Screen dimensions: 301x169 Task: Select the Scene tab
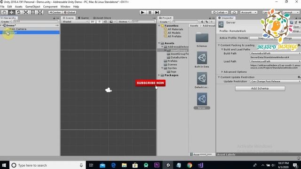point(68,18)
